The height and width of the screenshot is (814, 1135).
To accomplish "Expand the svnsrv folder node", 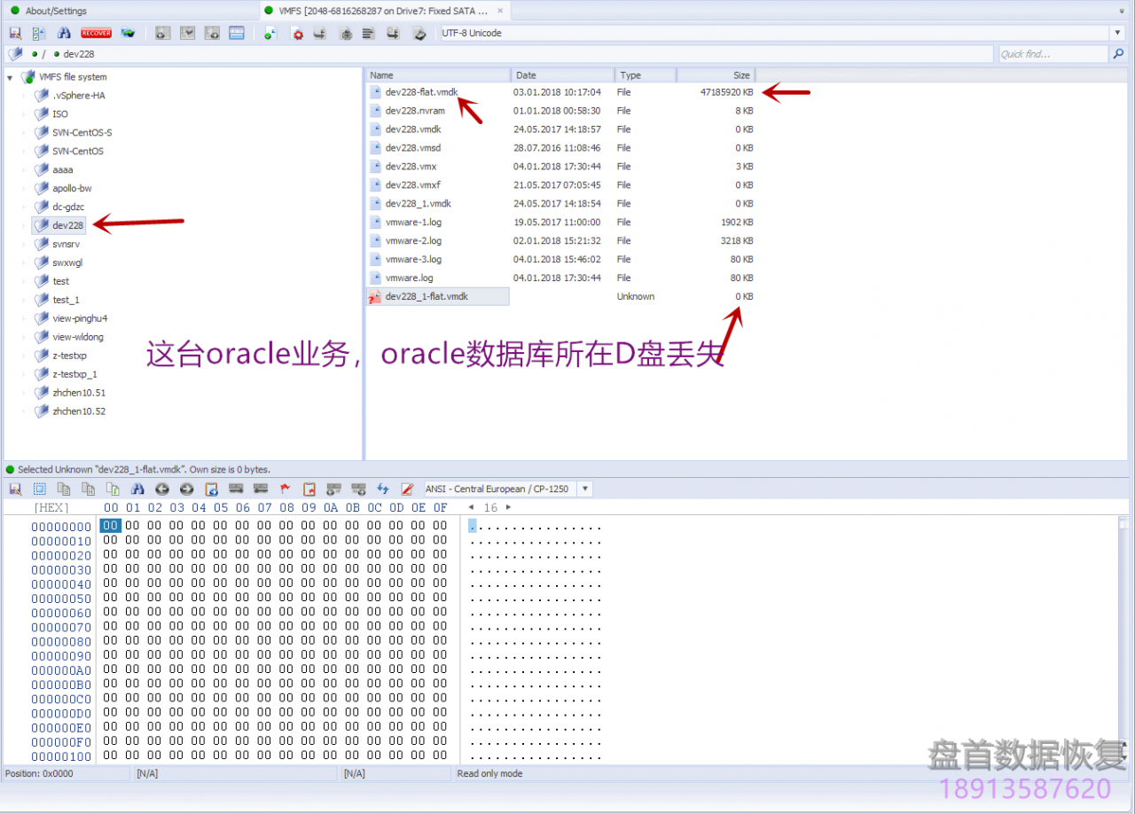I will click(24, 244).
